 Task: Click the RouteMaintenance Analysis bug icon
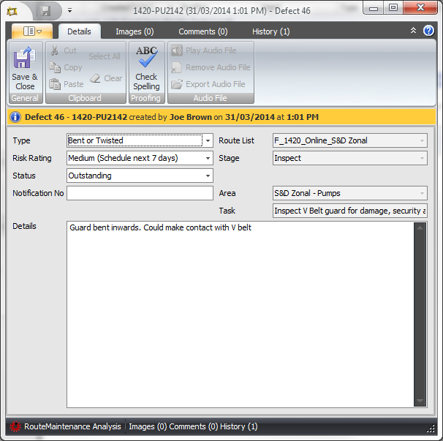[x=15, y=426]
